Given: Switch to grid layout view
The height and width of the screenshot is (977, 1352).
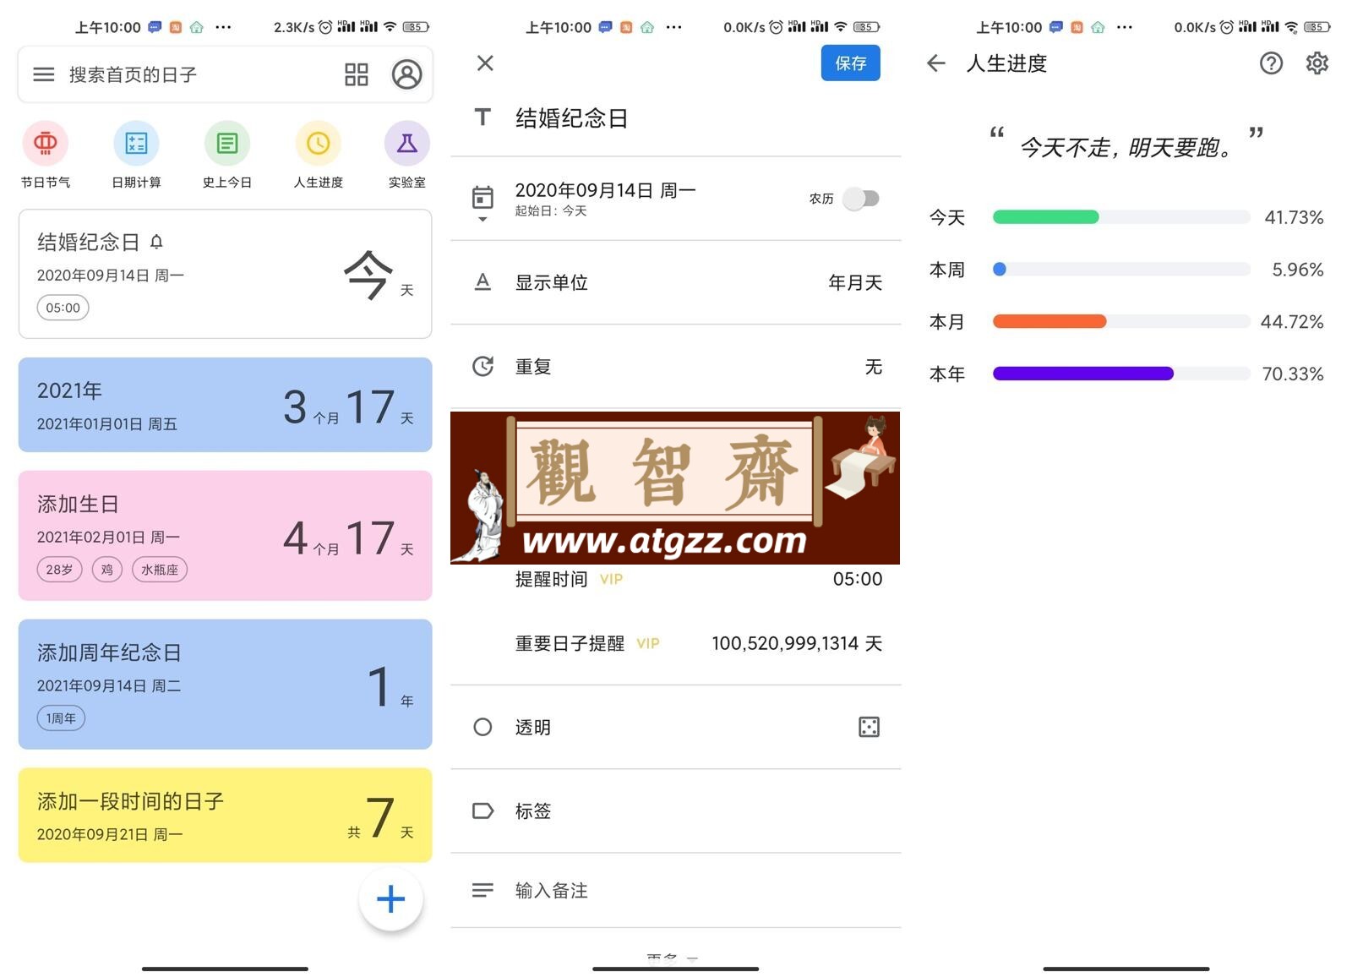Looking at the screenshot, I should (x=357, y=74).
